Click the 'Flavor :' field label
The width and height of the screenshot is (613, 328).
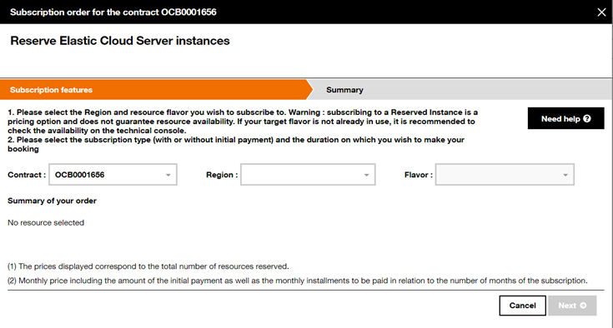[419, 175]
